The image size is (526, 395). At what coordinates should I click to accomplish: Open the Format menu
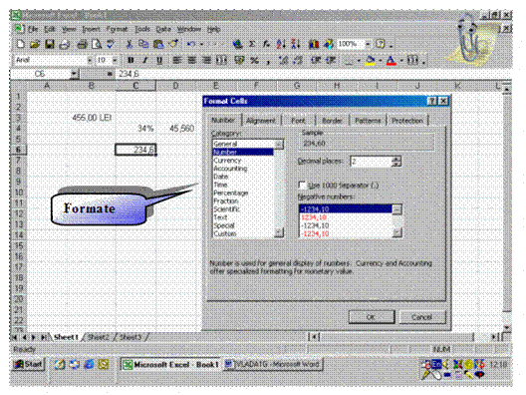(118, 29)
